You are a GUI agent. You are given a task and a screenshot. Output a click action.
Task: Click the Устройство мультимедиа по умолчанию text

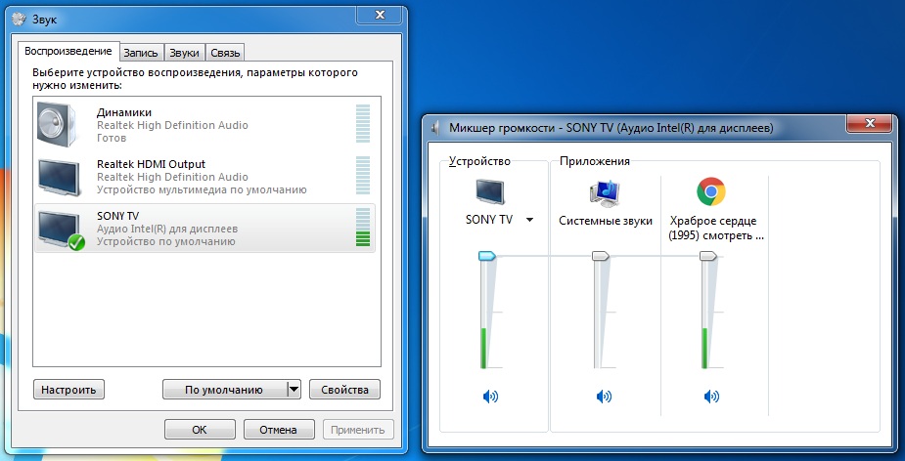coord(202,189)
